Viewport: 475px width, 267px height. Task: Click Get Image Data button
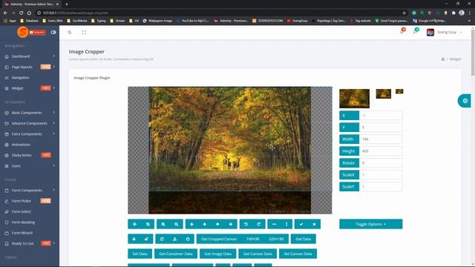(x=217, y=254)
